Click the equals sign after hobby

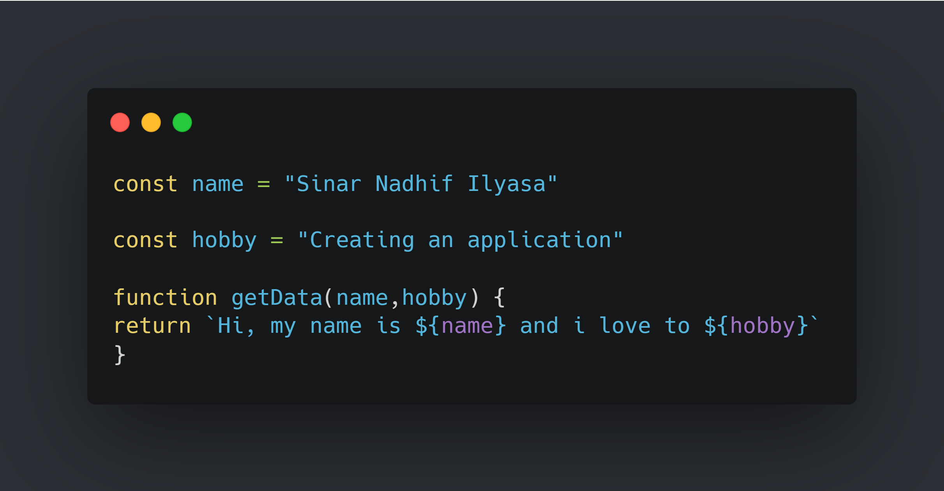[x=277, y=240]
